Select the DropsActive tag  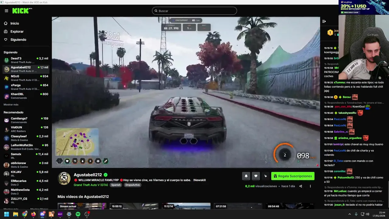(133, 185)
